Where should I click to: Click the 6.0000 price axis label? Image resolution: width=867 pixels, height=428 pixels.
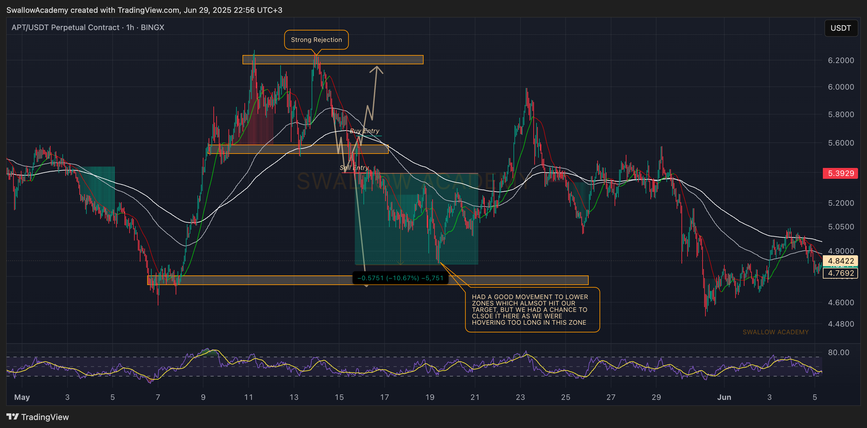[841, 87]
